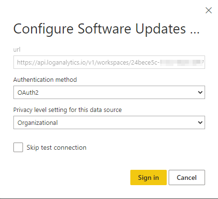Image resolution: width=218 pixels, height=199 pixels.
Task: Click the Privacy level setting label
Action: click(68, 110)
